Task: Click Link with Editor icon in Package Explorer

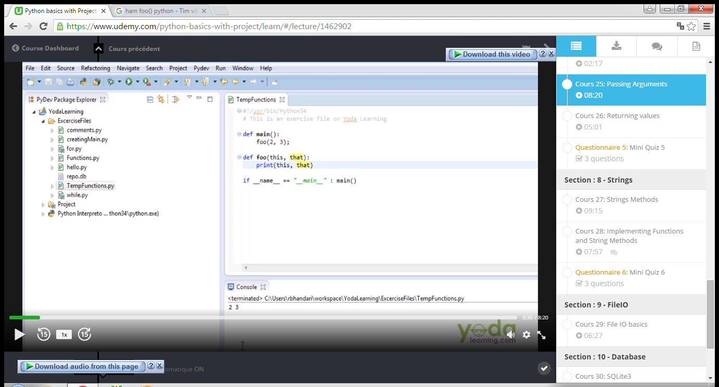Action: point(161,99)
